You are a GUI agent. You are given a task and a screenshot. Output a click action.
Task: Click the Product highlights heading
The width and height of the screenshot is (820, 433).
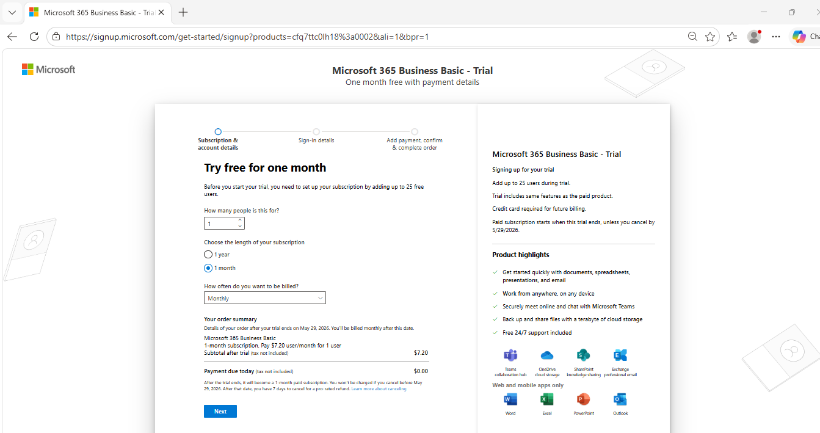[x=521, y=255]
